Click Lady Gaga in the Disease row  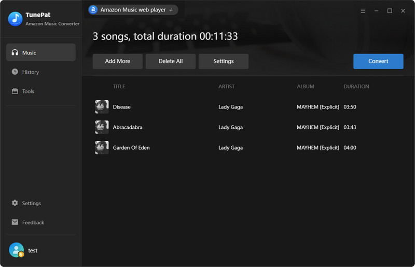(230, 107)
